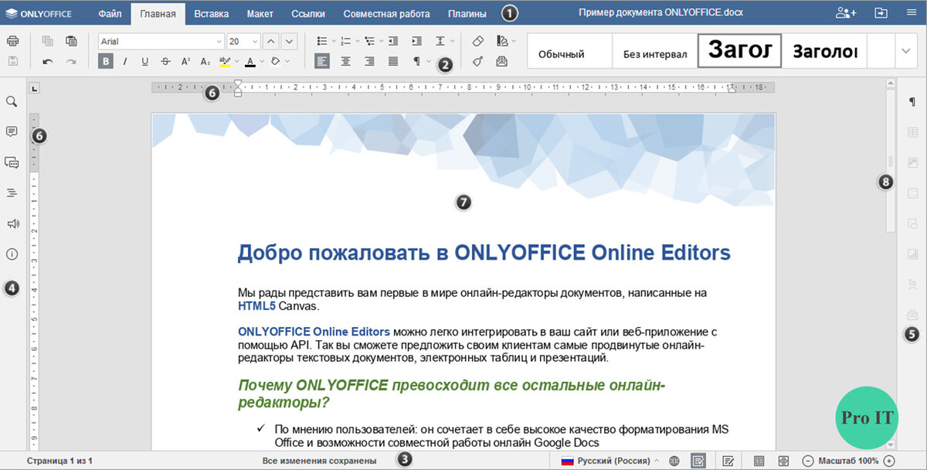Increase font size with up arrow

[271, 41]
